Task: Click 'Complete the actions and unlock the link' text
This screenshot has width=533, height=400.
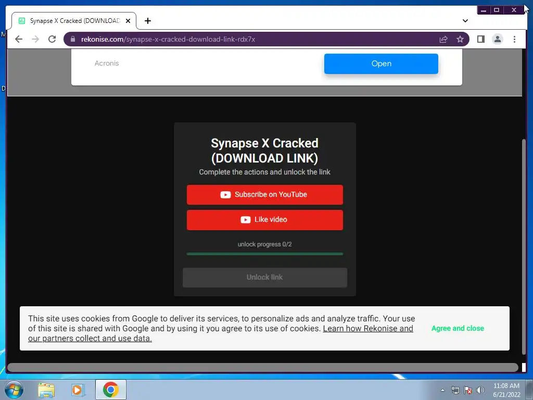Action: pyautogui.click(x=264, y=172)
